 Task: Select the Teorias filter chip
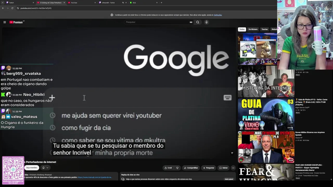[265, 29]
